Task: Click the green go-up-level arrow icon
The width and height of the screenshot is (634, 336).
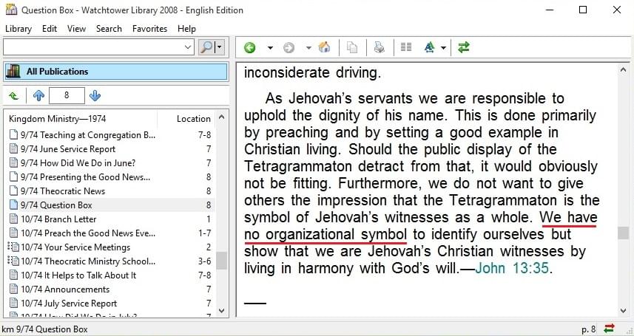Action: (x=13, y=96)
